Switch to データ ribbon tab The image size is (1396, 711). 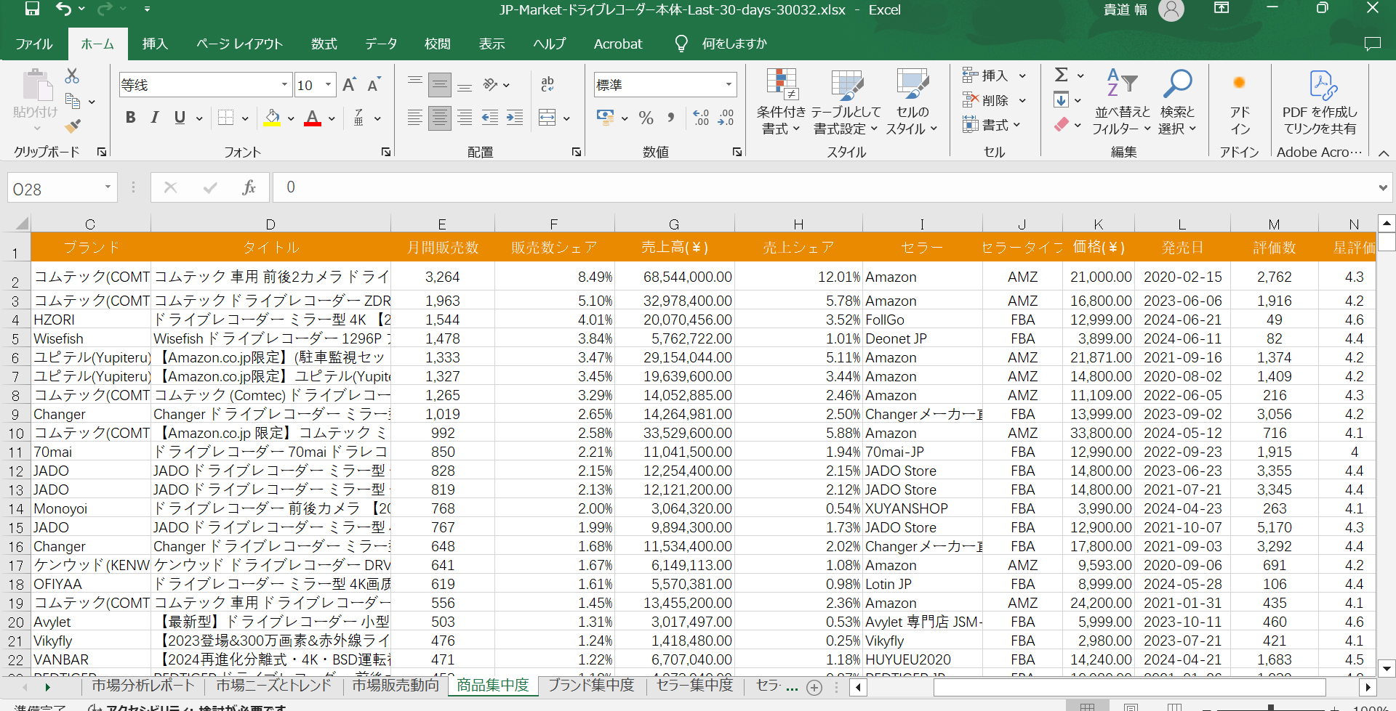(381, 44)
